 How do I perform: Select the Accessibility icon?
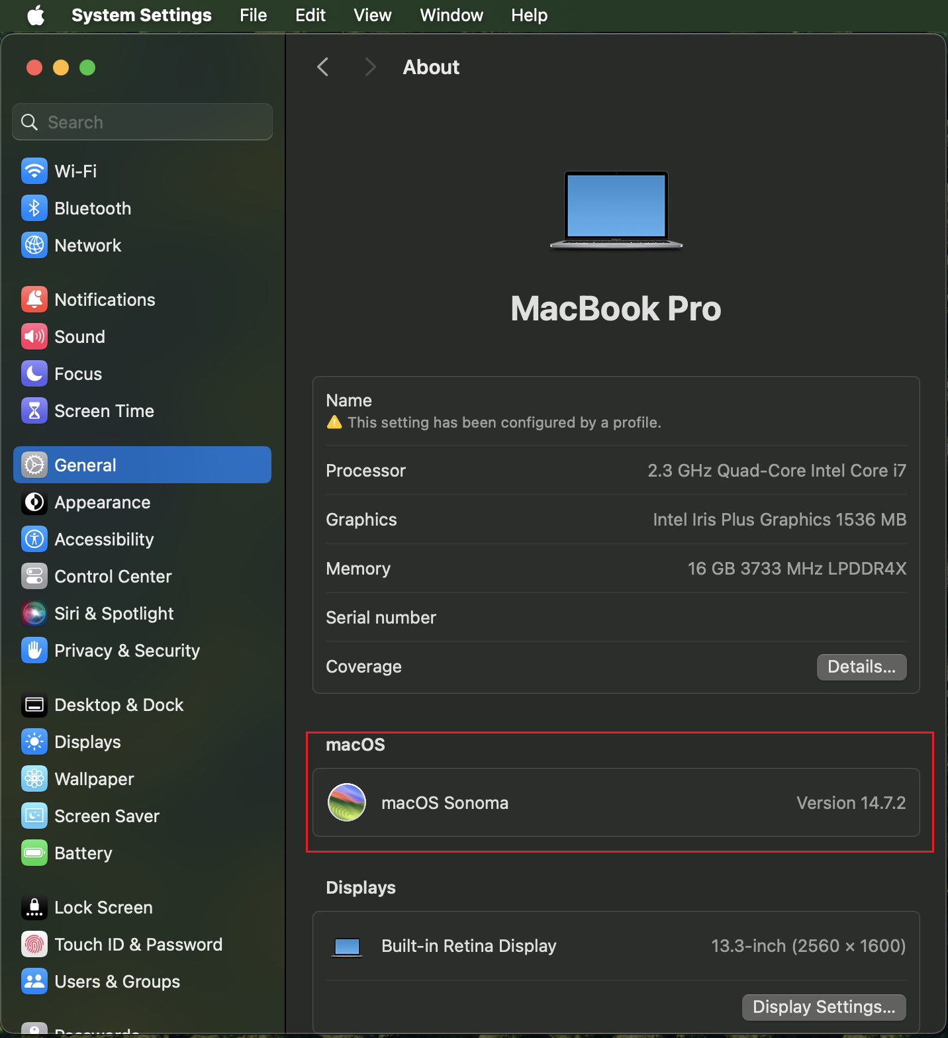(x=34, y=539)
